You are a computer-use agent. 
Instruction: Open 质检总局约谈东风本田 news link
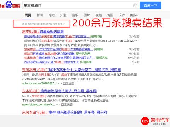[57, 36]
